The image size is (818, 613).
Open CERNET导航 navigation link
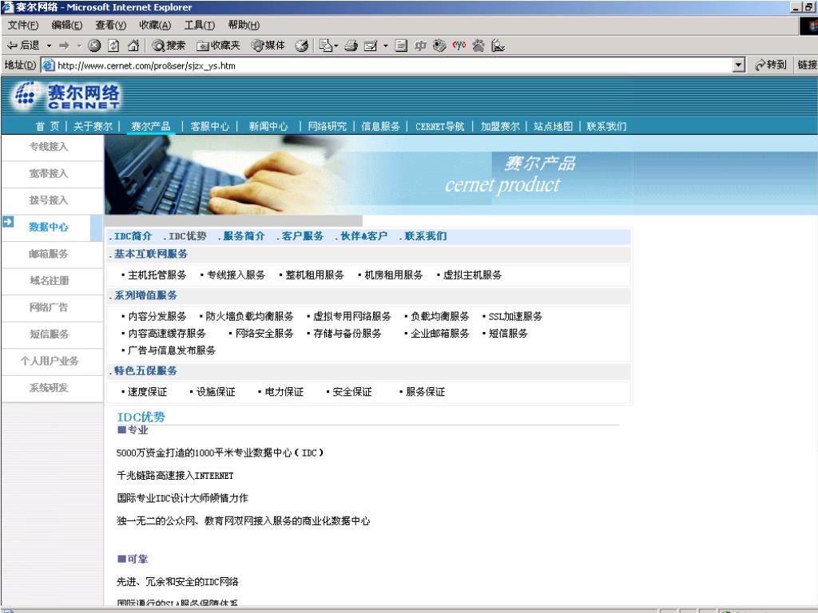(x=440, y=126)
